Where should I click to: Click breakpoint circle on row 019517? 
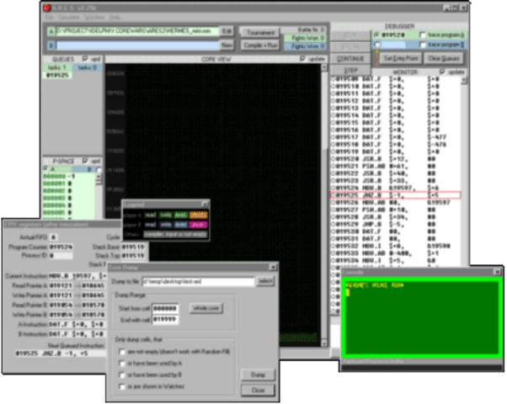pos(333,137)
